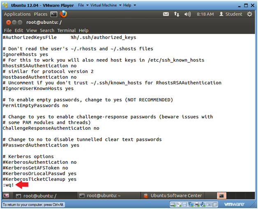Open the Applications menu
Screen dimensions: 258x209
click(x=17, y=14)
